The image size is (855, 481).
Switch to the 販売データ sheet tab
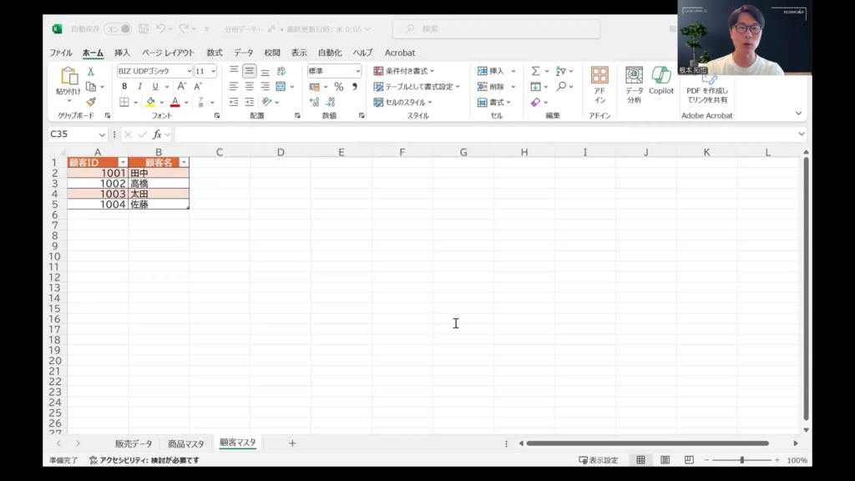click(134, 443)
